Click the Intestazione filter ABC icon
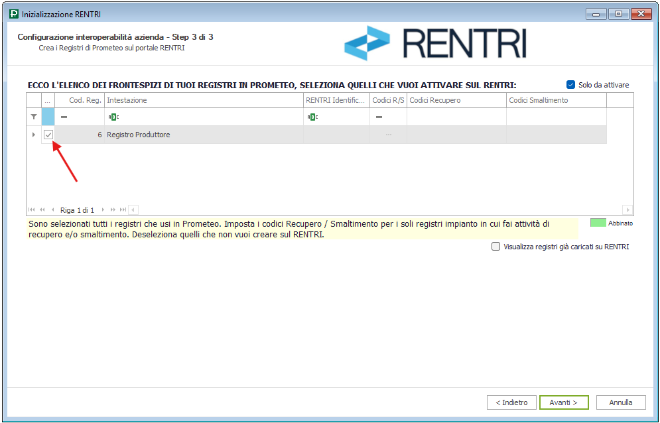Viewport: 660px width, 423px height. coord(113,117)
